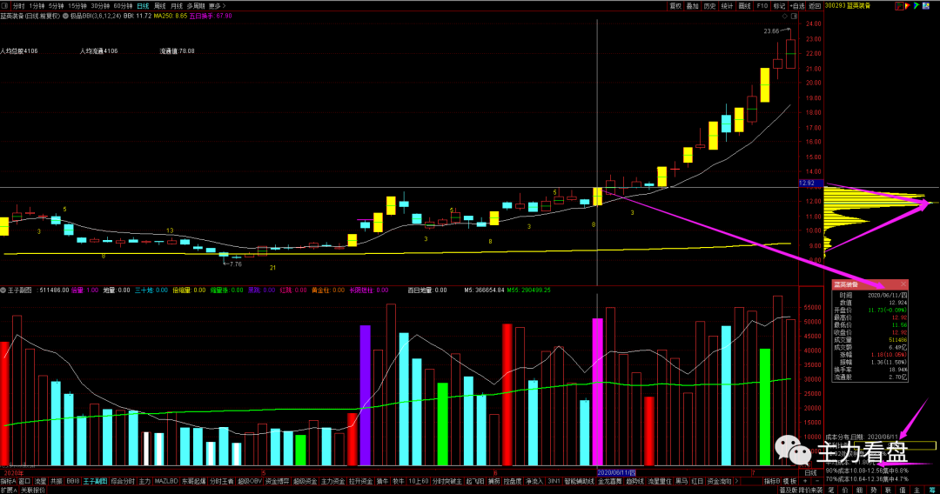Select the 金龙喜舞 indicator tab
Image resolution: width=940 pixels, height=494 pixels.
click(610, 482)
